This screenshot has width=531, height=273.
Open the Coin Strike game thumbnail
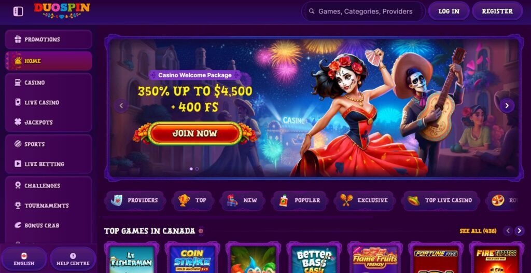tap(192, 258)
